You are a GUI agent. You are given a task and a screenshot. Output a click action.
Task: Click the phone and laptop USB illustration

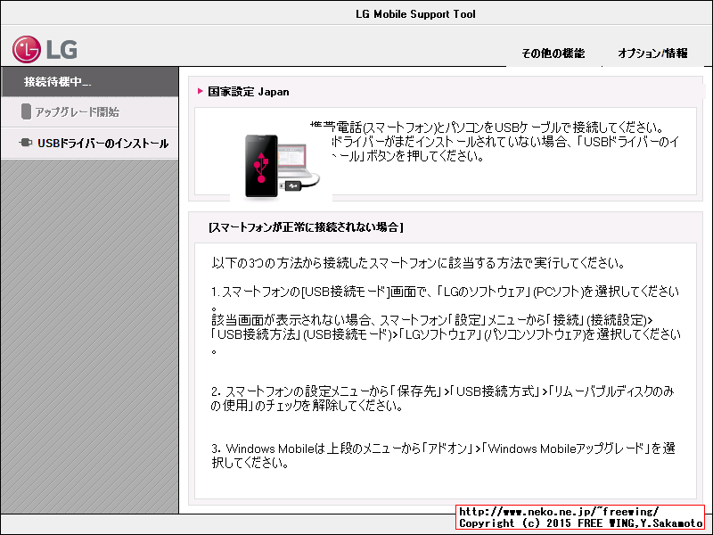(x=282, y=166)
